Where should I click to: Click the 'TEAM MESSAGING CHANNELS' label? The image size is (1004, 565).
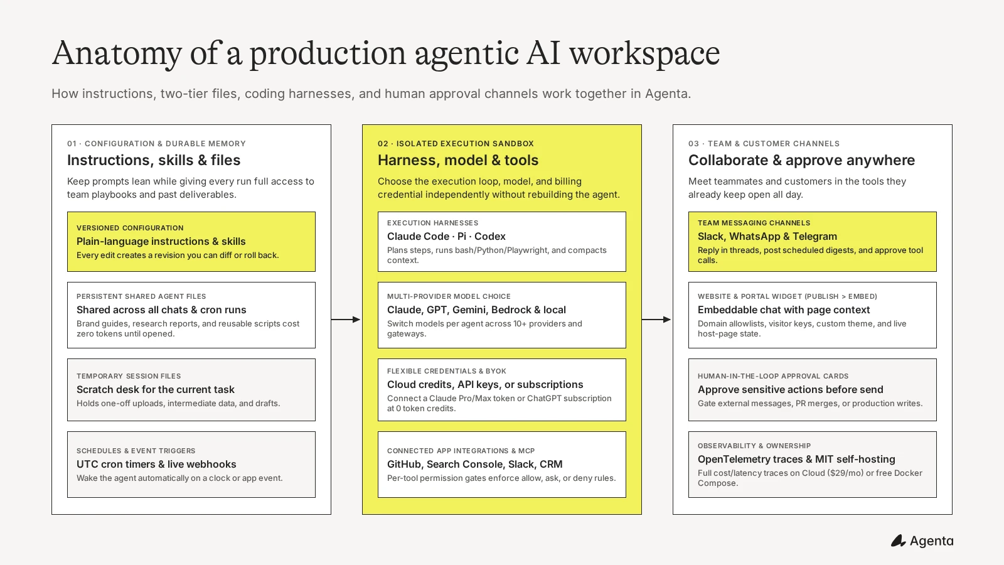754,223
